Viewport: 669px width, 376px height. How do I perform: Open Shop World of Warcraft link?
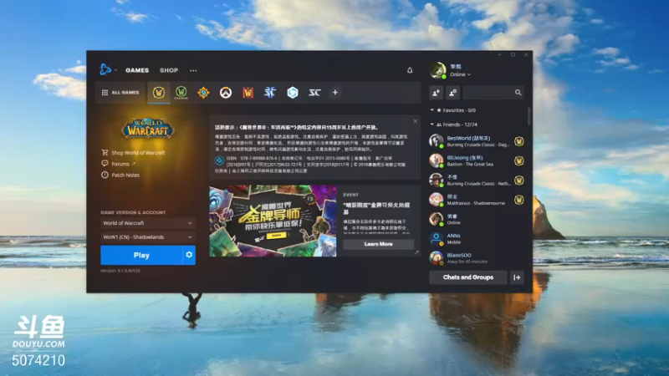click(134, 153)
